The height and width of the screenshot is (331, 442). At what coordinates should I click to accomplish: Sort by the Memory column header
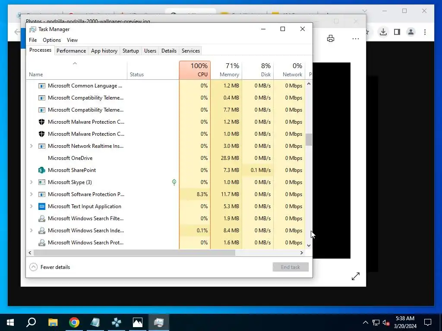coord(226,70)
